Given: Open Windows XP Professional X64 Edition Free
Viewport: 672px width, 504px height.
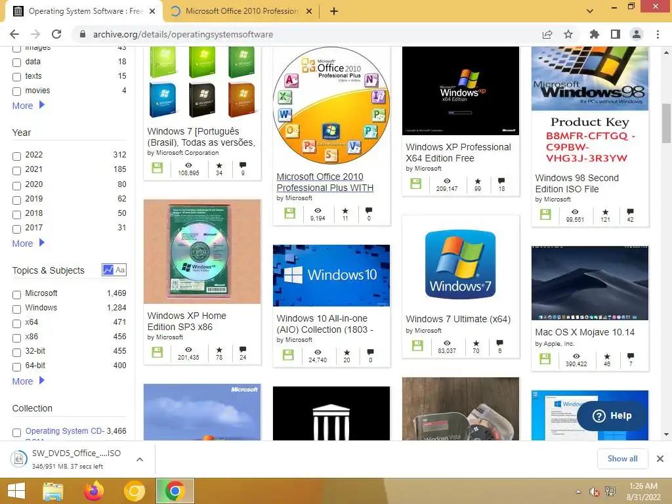Looking at the screenshot, I should [x=458, y=152].
